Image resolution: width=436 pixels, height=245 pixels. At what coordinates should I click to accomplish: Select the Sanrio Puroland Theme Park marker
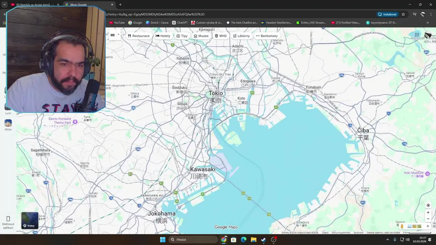[75, 121]
